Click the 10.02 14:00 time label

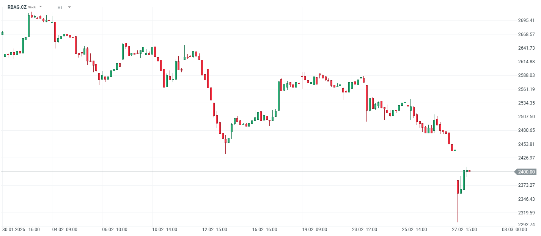(x=165, y=230)
